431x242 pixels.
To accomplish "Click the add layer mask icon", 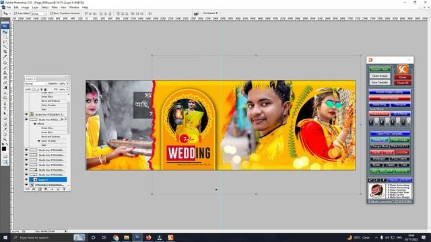I will pyautogui.click(x=40, y=189).
